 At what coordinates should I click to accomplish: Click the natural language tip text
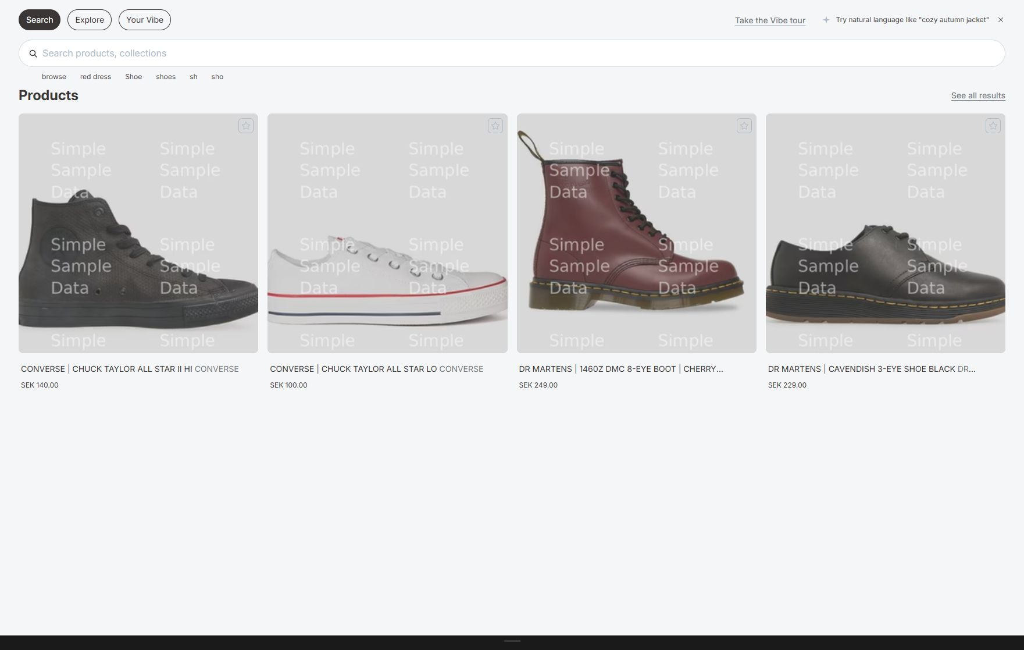[912, 20]
